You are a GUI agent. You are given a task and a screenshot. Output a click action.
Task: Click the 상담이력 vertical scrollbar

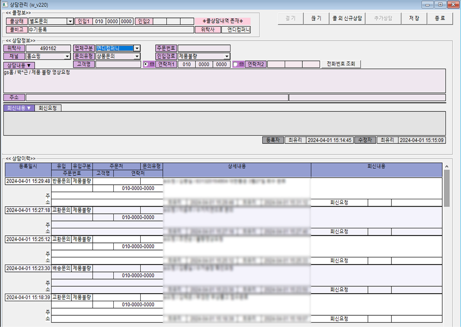pyautogui.click(x=446, y=189)
